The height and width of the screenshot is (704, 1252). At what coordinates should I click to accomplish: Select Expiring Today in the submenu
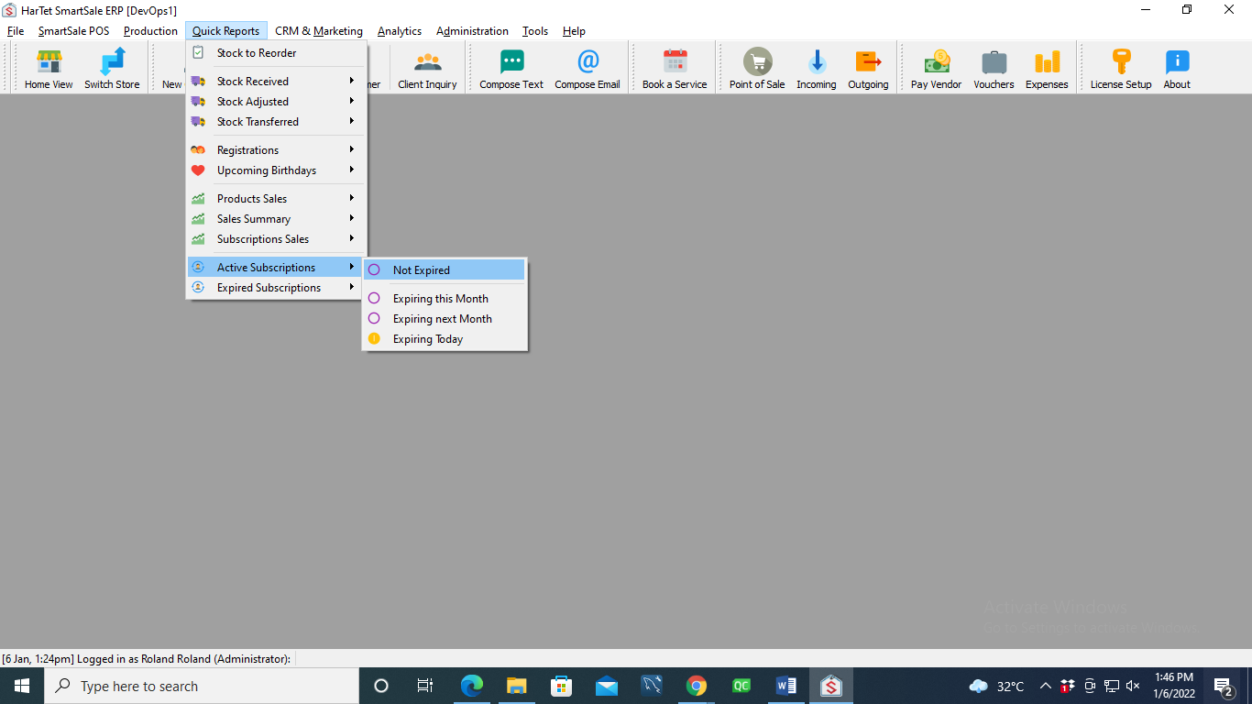(x=428, y=339)
